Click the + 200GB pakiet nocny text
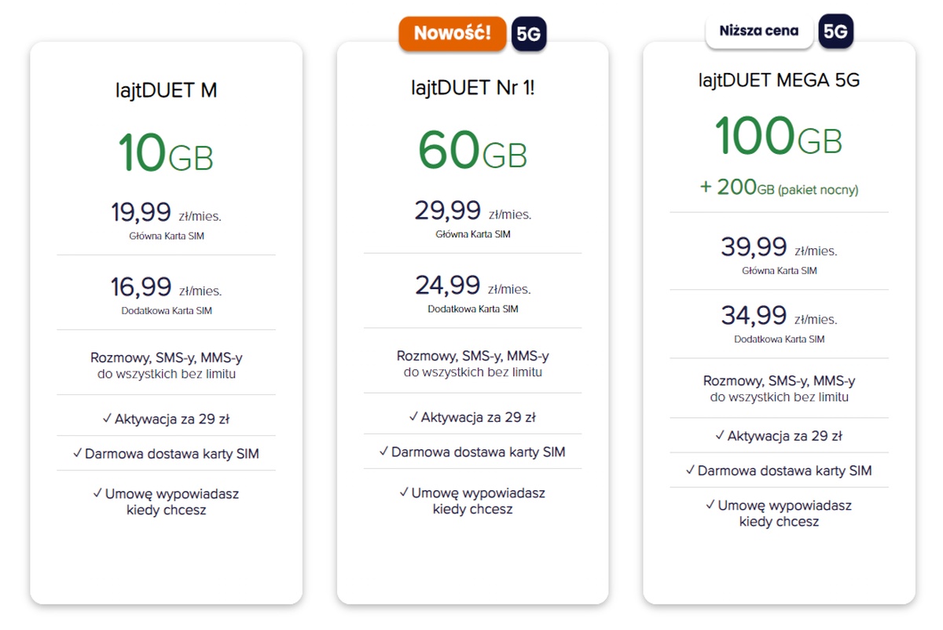943x630 pixels. (779, 189)
